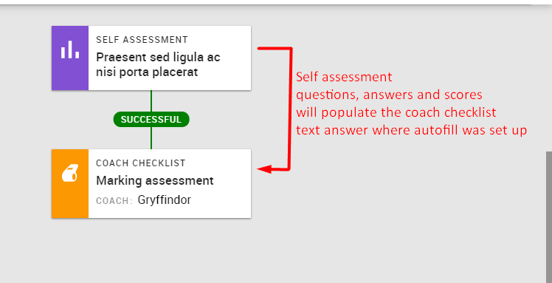Click the green connector line below SUCCESSFUL badge
552x283 pixels.
click(x=151, y=138)
